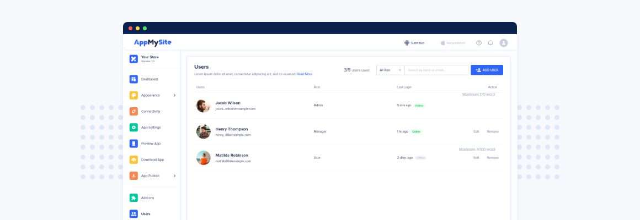Click the AppMySite logo

coord(153,42)
